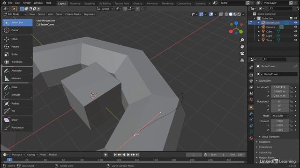Pick the Tilt tool
Image resolution: width=300 pixels, height=168 pixels.
[17, 111]
